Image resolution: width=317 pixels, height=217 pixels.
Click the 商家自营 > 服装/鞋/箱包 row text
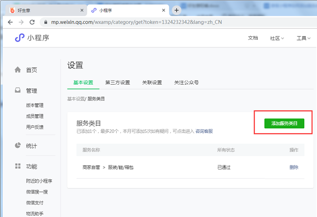tap(108, 167)
